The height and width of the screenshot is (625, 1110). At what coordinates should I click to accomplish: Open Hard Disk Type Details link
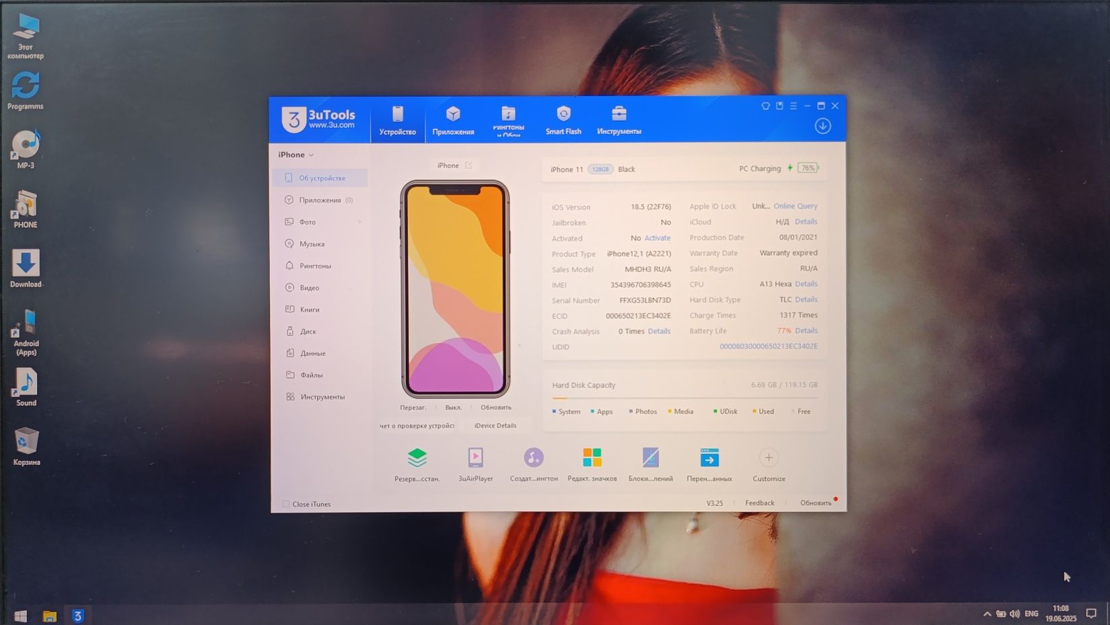click(806, 299)
